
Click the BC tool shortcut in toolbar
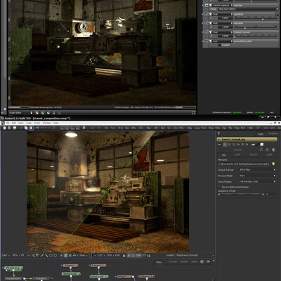[156, 128]
